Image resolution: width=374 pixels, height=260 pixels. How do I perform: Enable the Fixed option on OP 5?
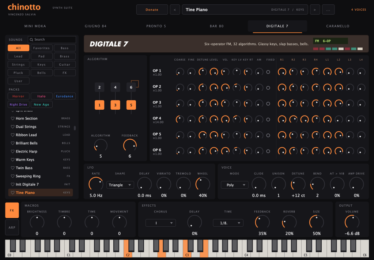[268, 135]
